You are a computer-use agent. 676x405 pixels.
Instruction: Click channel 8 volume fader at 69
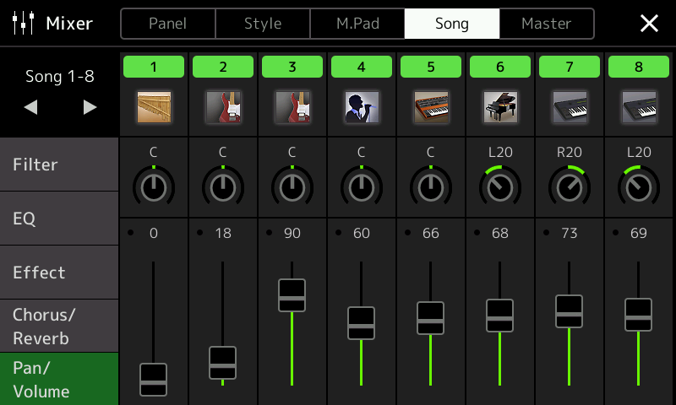639,315
